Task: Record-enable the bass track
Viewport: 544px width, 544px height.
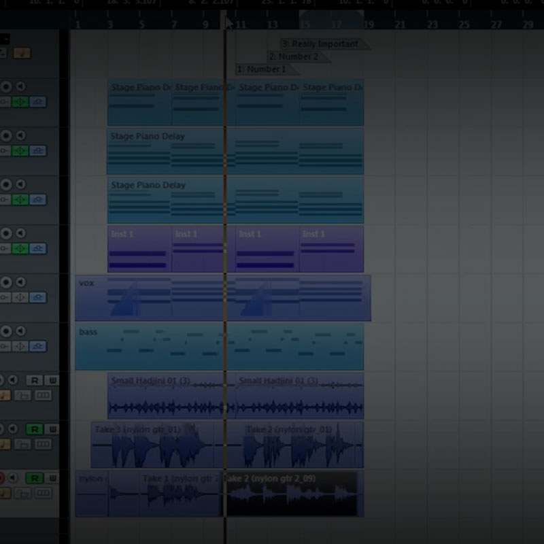Action: click(x=6, y=331)
